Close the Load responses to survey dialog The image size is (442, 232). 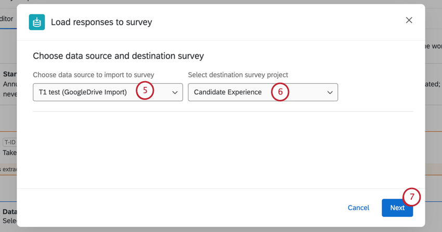tap(409, 20)
